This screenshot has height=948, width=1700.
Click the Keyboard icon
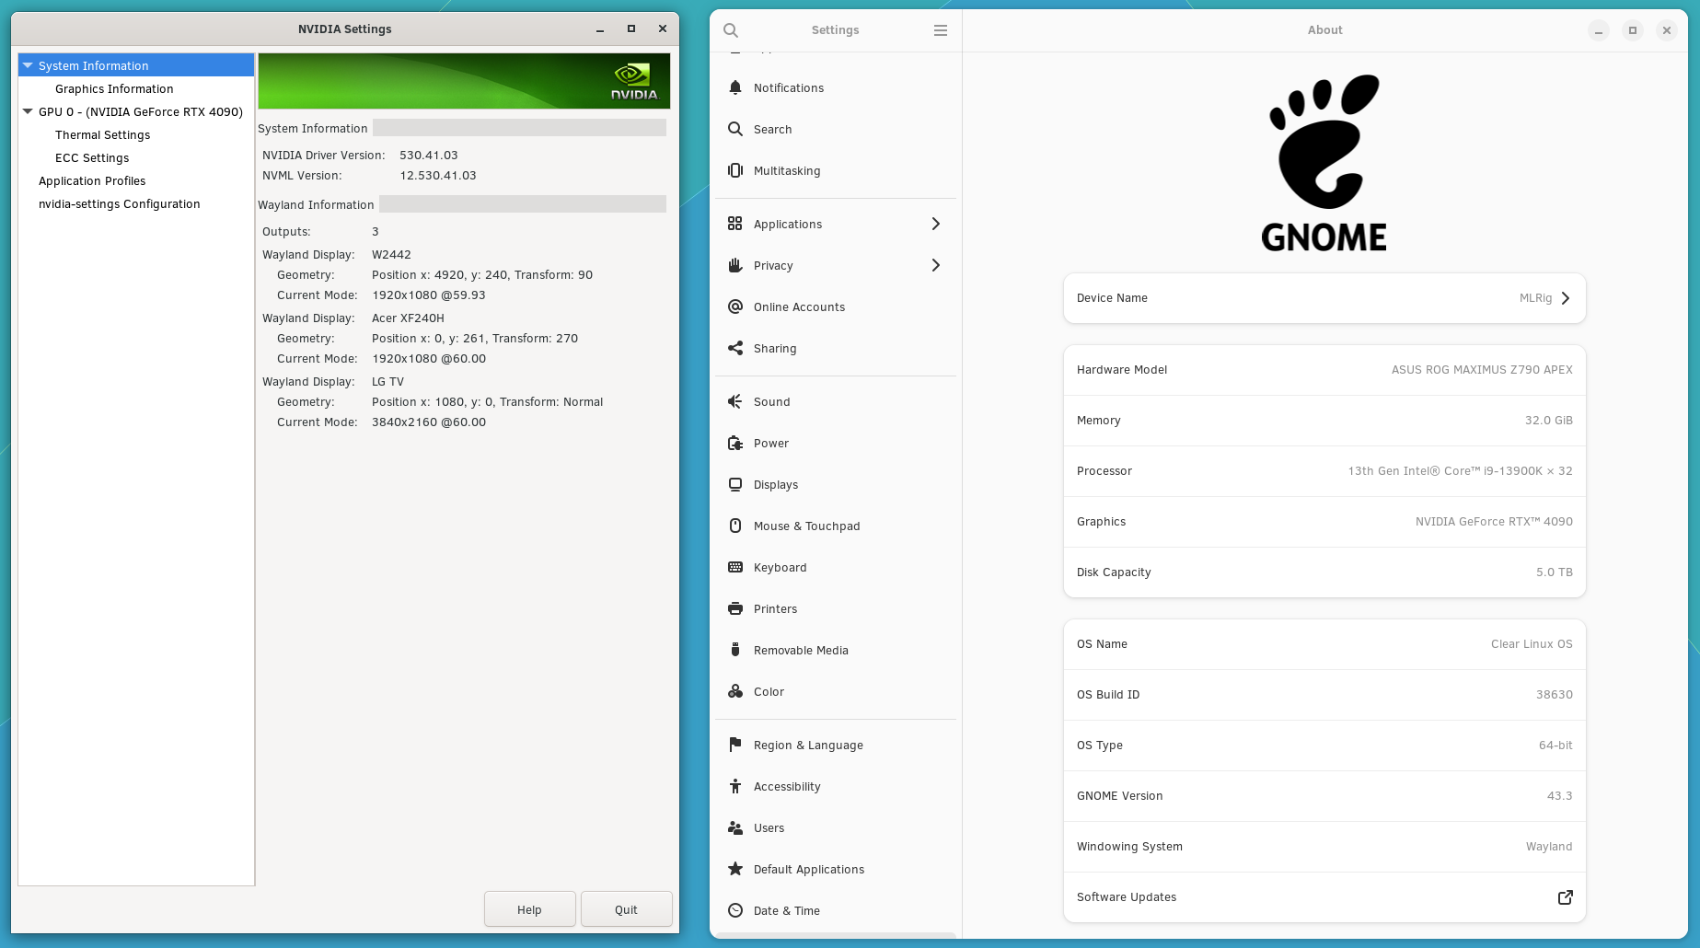735,567
